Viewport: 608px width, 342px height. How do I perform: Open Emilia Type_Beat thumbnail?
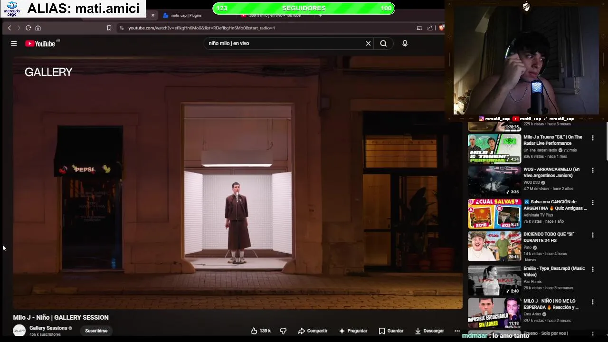click(x=494, y=280)
